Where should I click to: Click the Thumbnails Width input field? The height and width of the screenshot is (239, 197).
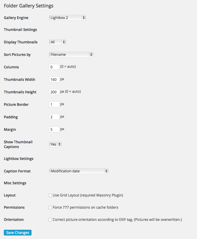click(x=54, y=79)
